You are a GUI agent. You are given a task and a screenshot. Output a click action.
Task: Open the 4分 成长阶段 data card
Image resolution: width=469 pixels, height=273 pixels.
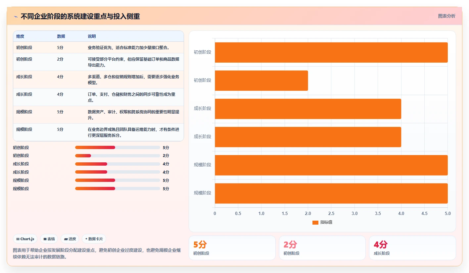[412, 248]
